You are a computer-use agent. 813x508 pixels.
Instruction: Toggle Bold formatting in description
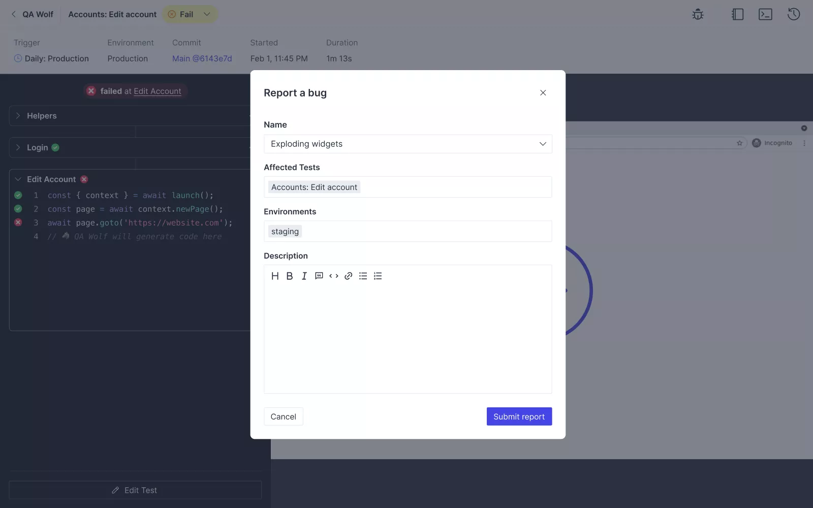tap(290, 276)
